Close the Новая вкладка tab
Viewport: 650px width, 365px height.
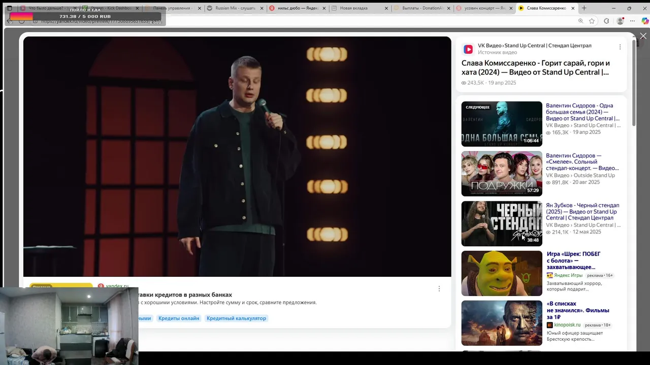[x=386, y=8]
